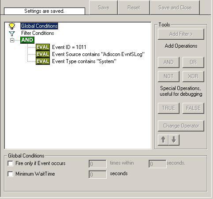
Task: Enable Fire only if Event occurs checkbox
Action: point(10,163)
